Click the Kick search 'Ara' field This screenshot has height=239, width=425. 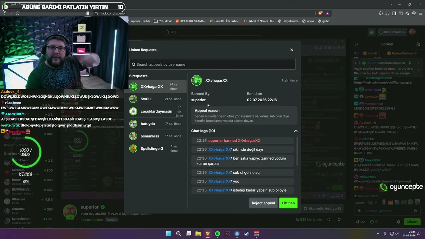coord(212,32)
